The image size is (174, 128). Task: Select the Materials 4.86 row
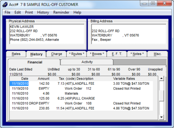[81, 93]
